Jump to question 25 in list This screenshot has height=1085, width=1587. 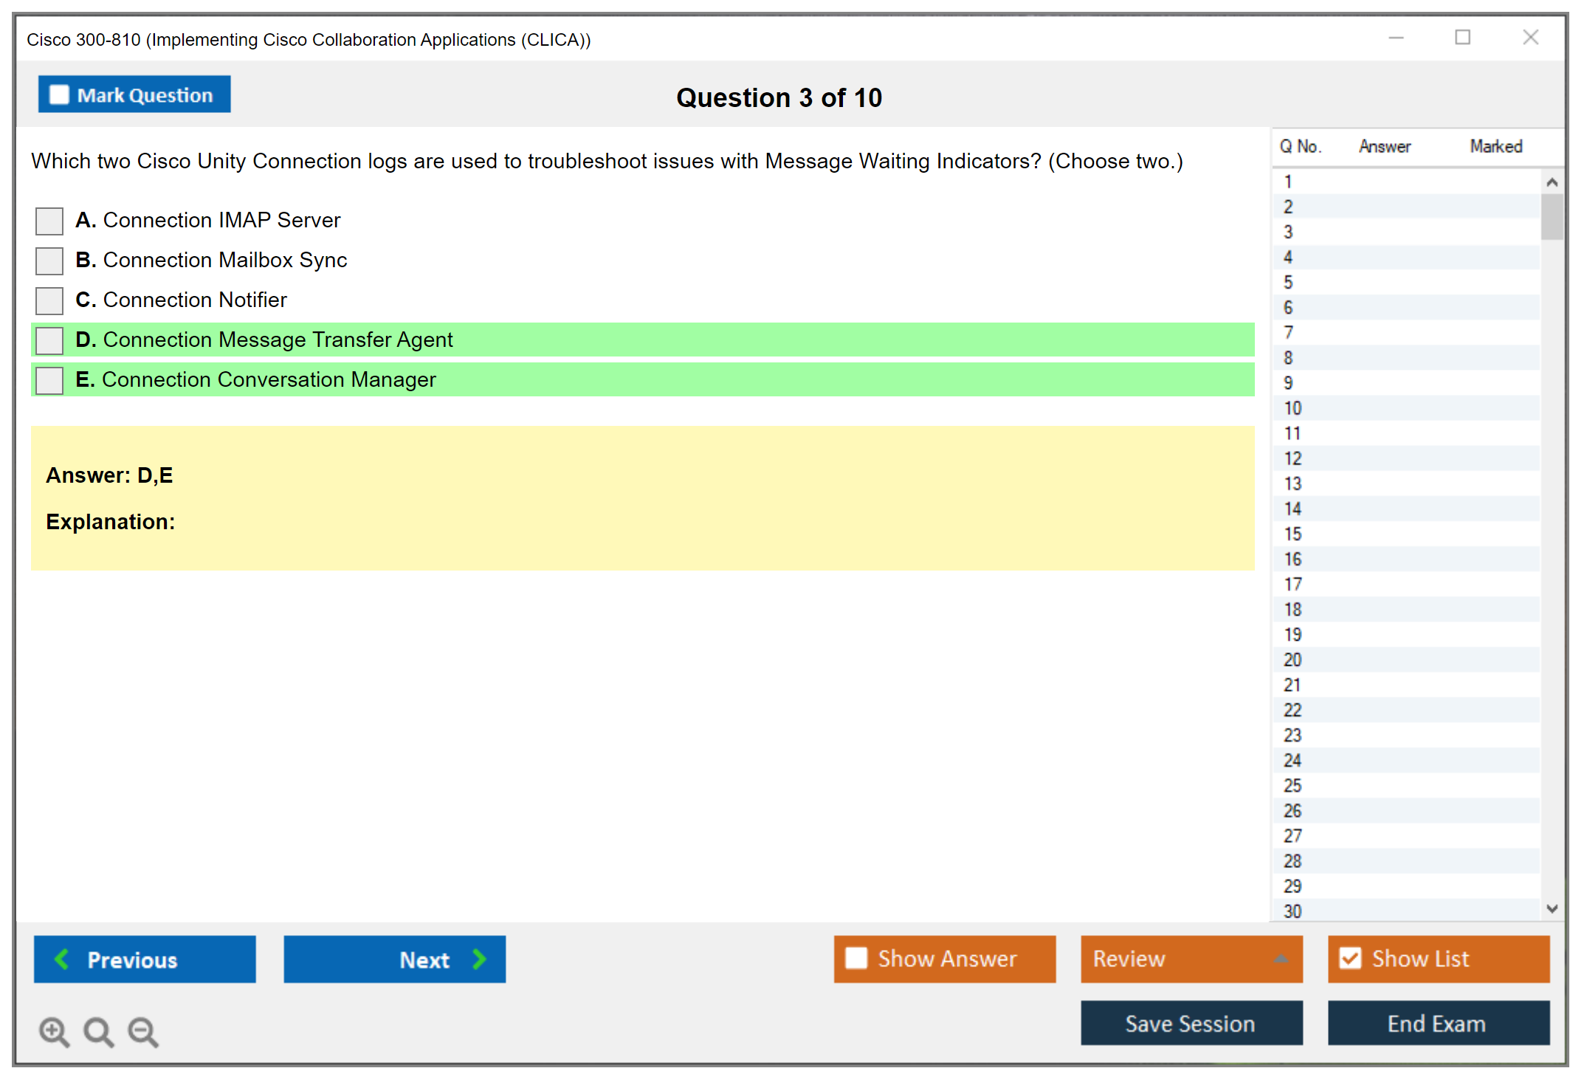[1292, 785]
